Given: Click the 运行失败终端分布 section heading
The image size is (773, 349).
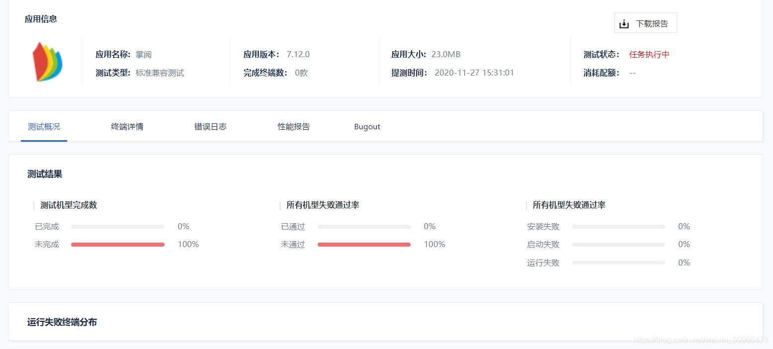Looking at the screenshot, I should pos(62,322).
